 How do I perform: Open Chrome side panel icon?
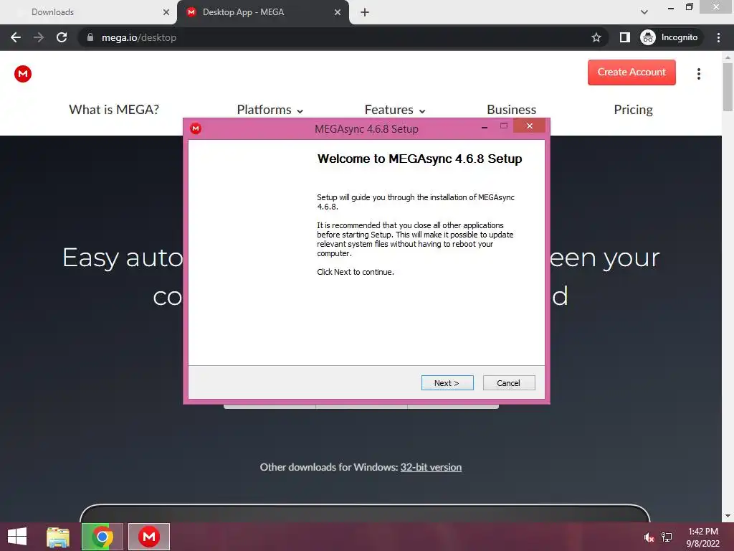624,37
